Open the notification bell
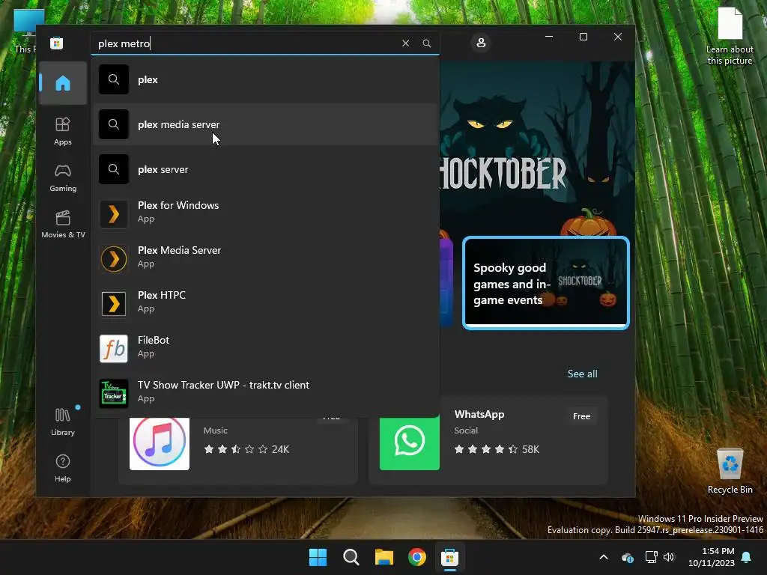The image size is (767, 575). pyautogui.click(x=747, y=557)
